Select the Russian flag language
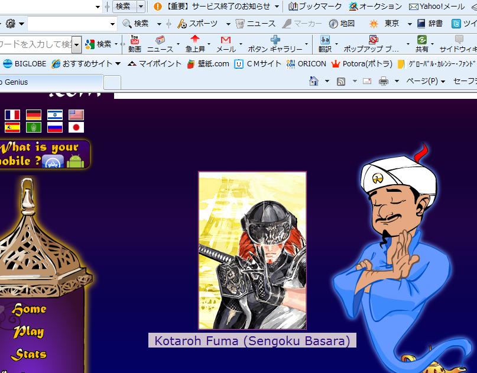This screenshot has height=373, width=477. [55, 127]
